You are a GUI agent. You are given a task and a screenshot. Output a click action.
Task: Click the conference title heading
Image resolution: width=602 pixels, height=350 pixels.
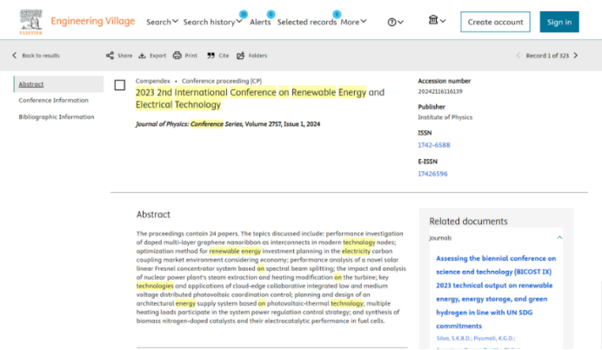click(260, 98)
